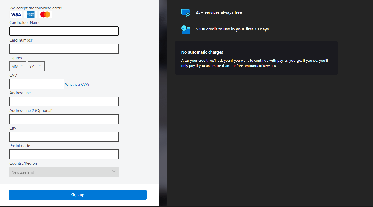This screenshot has width=373, height=207.
Task: Click the Visa card logo
Action: (16, 15)
